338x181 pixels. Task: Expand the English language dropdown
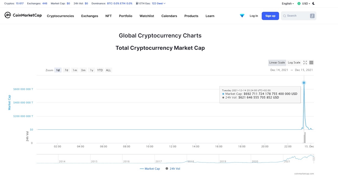tap(288, 4)
